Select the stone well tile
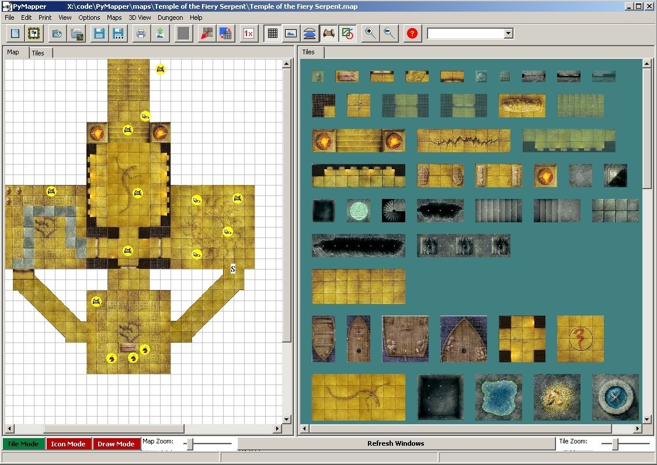The image size is (657, 465). tap(616, 397)
